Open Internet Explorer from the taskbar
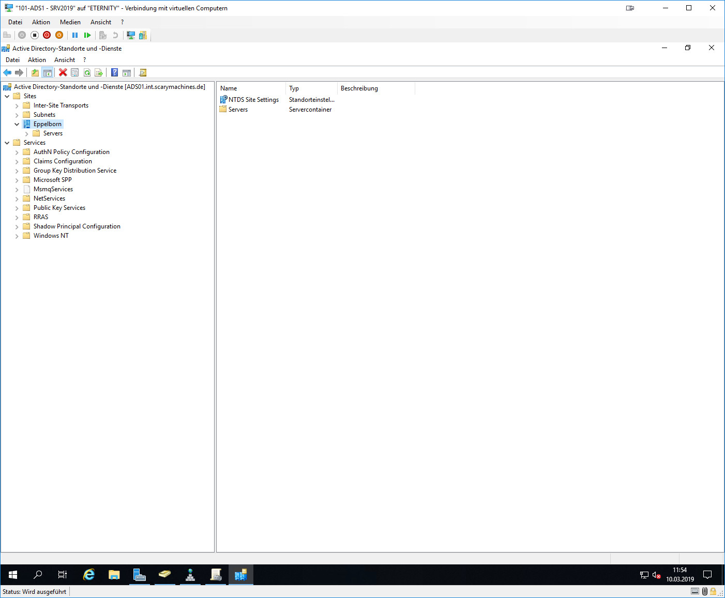This screenshot has height=598, width=725. (x=89, y=574)
